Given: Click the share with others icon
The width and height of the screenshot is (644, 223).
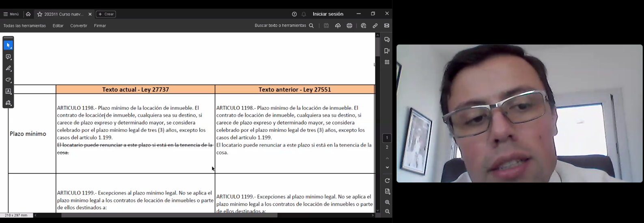Looking at the screenshot, I should coord(363,25).
